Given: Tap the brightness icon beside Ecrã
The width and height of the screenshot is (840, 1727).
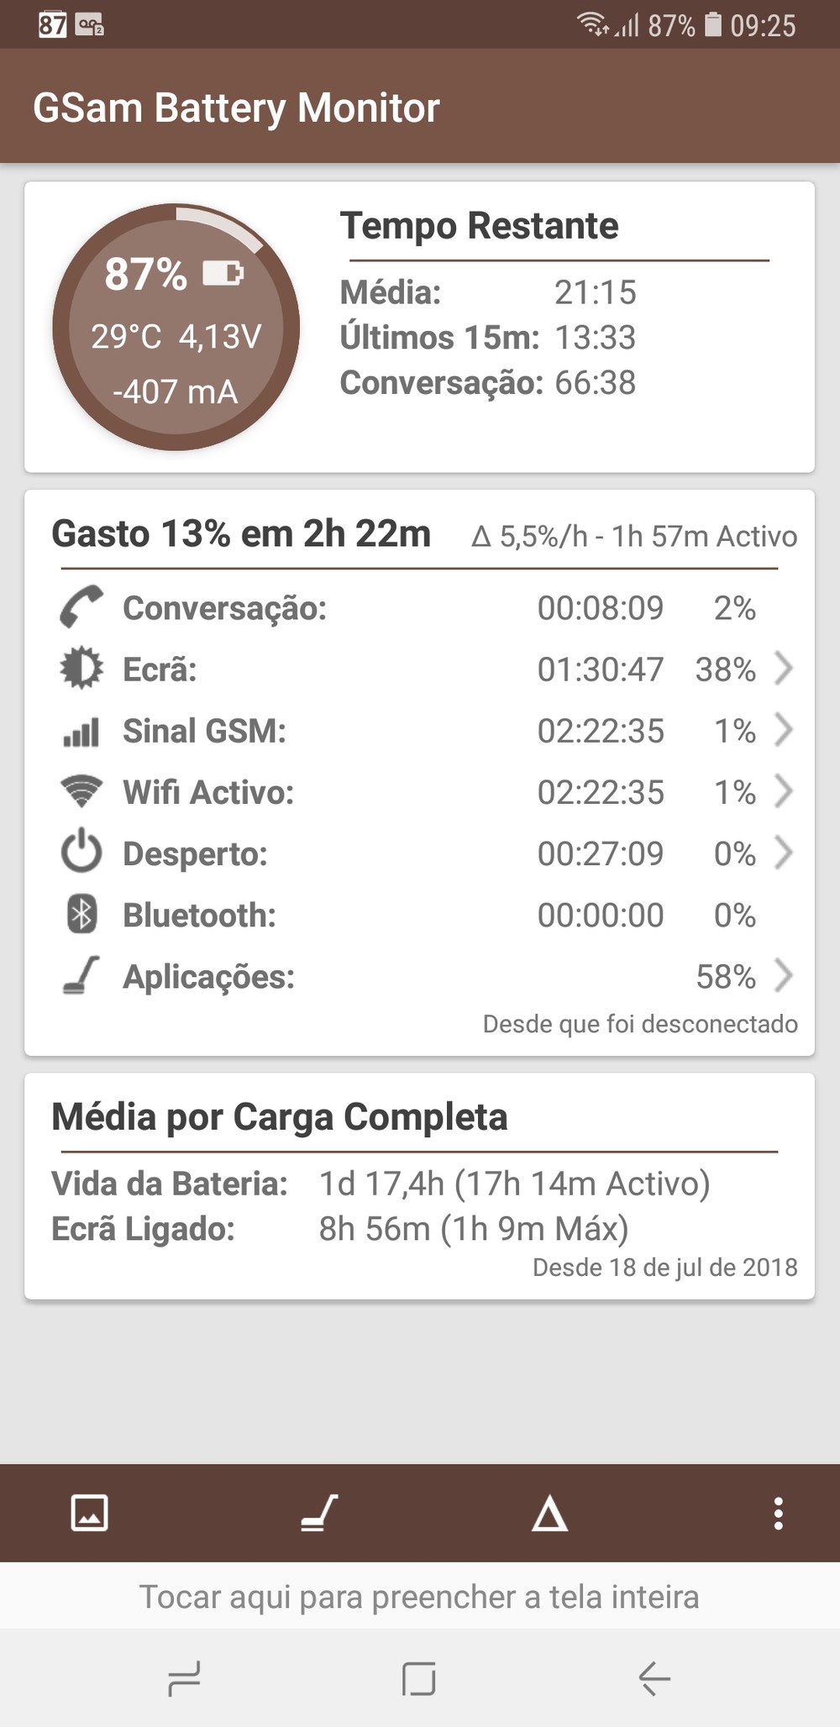Looking at the screenshot, I should (81, 669).
